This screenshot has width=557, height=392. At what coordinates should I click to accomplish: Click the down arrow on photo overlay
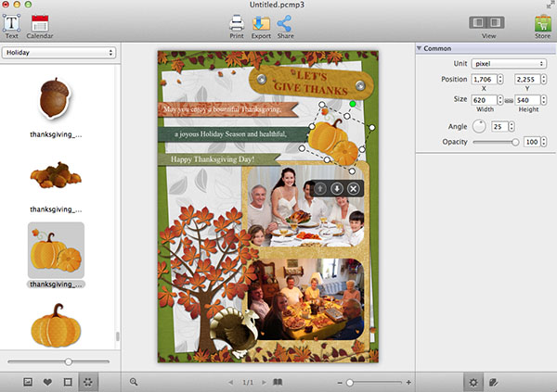336,188
